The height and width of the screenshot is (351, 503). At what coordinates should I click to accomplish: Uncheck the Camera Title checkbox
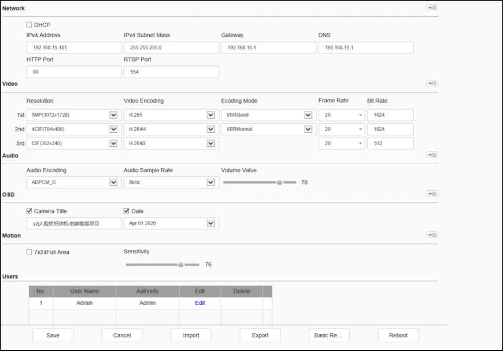pos(29,211)
